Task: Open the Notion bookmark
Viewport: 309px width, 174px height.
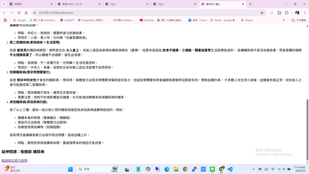Action: tap(124, 20)
